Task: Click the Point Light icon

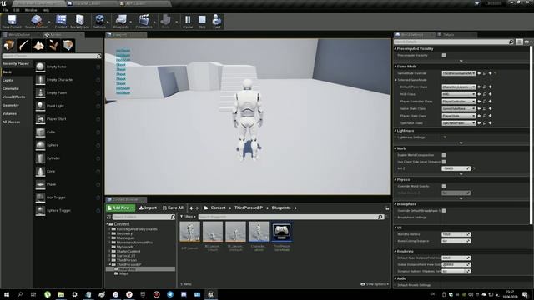Action: click(40, 106)
